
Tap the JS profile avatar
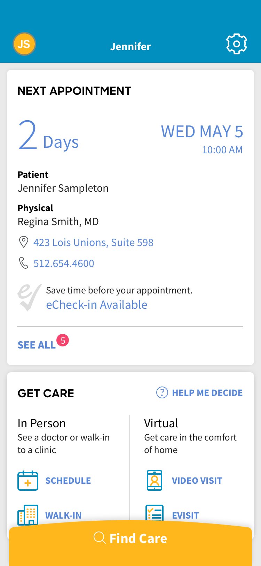[x=24, y=44]
